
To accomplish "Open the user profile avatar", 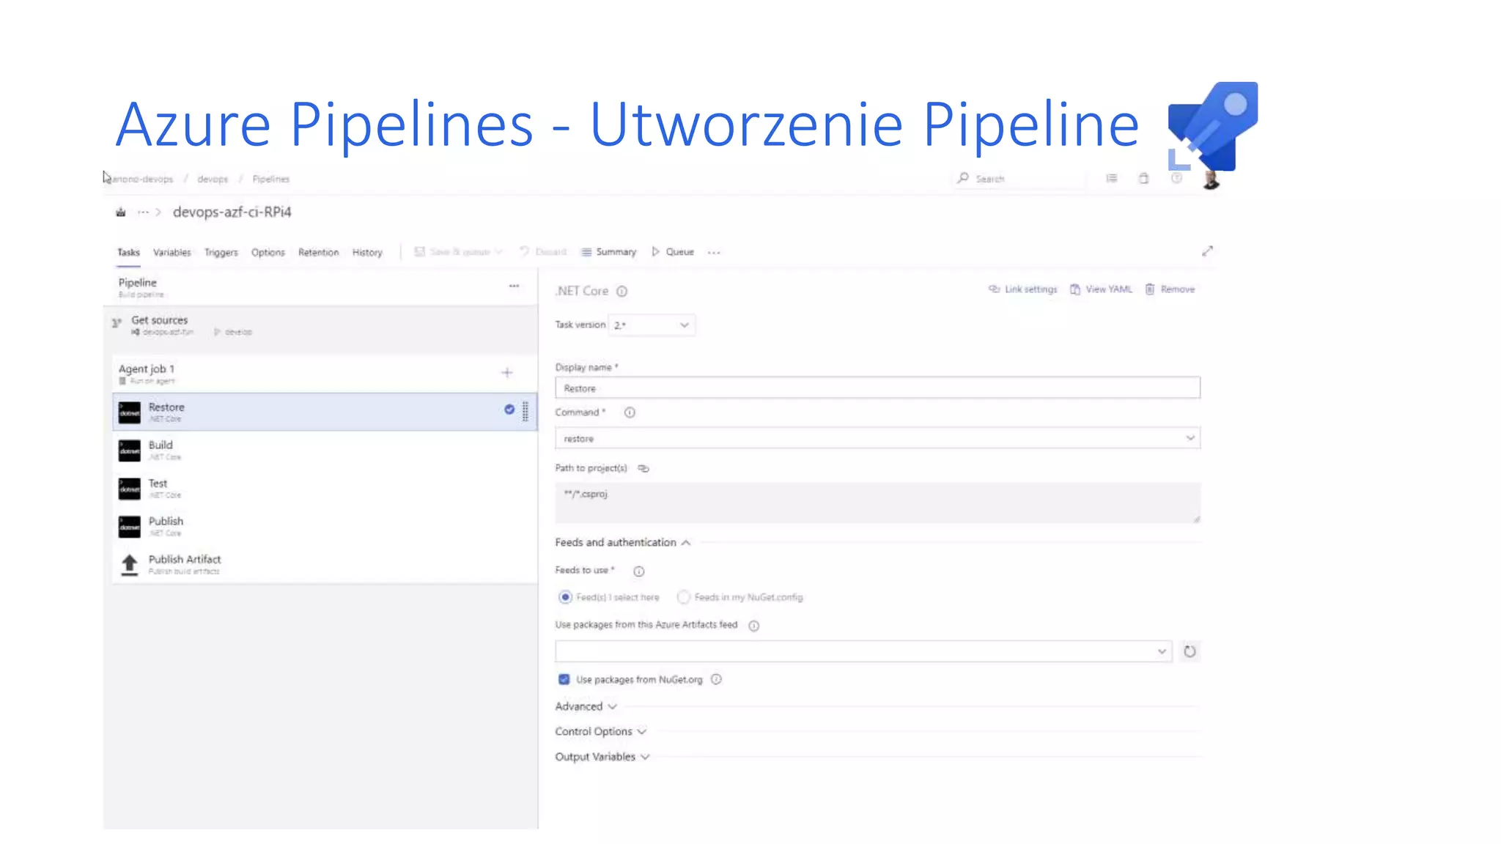I will (1211, 179).
